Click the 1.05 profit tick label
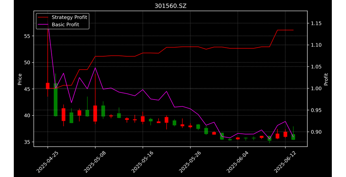The width and height of the screenshot is (346, 177). coord(316,67)
